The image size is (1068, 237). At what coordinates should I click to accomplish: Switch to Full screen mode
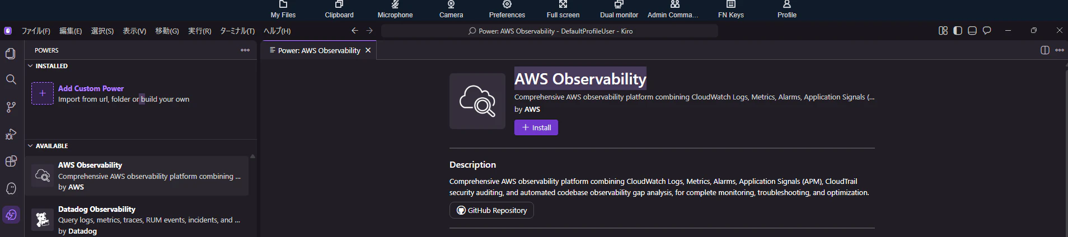coord(563,10)
